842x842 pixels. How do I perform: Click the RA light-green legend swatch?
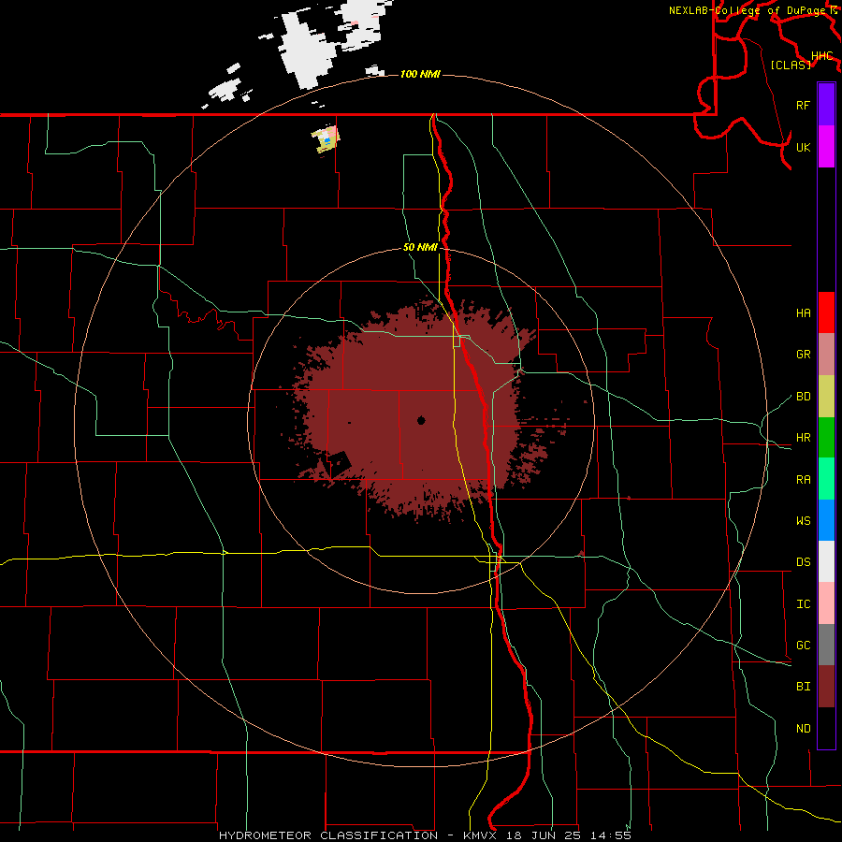[826, 479]
